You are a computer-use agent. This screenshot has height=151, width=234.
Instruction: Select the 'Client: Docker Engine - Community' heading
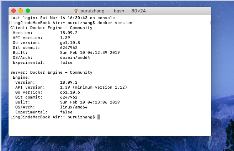click(x=51, y=28)
